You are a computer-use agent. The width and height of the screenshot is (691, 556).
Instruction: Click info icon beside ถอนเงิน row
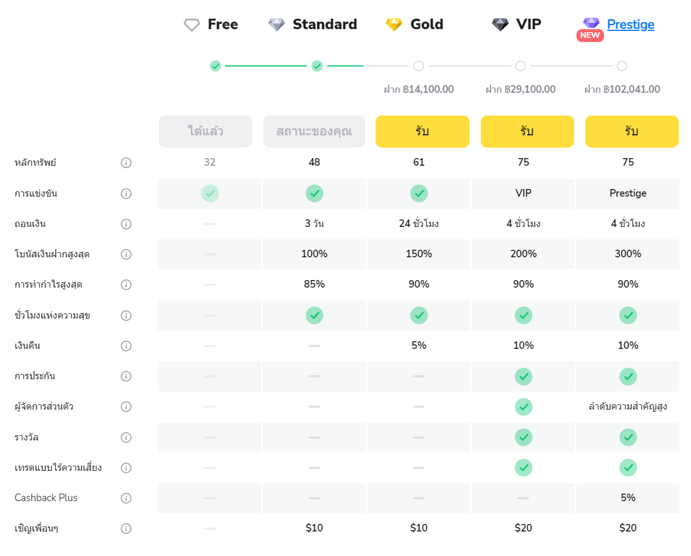point(126,224)
